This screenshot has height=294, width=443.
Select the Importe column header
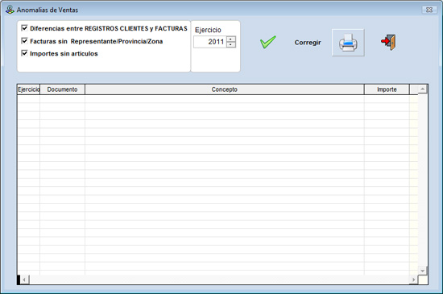click(387, 89)
